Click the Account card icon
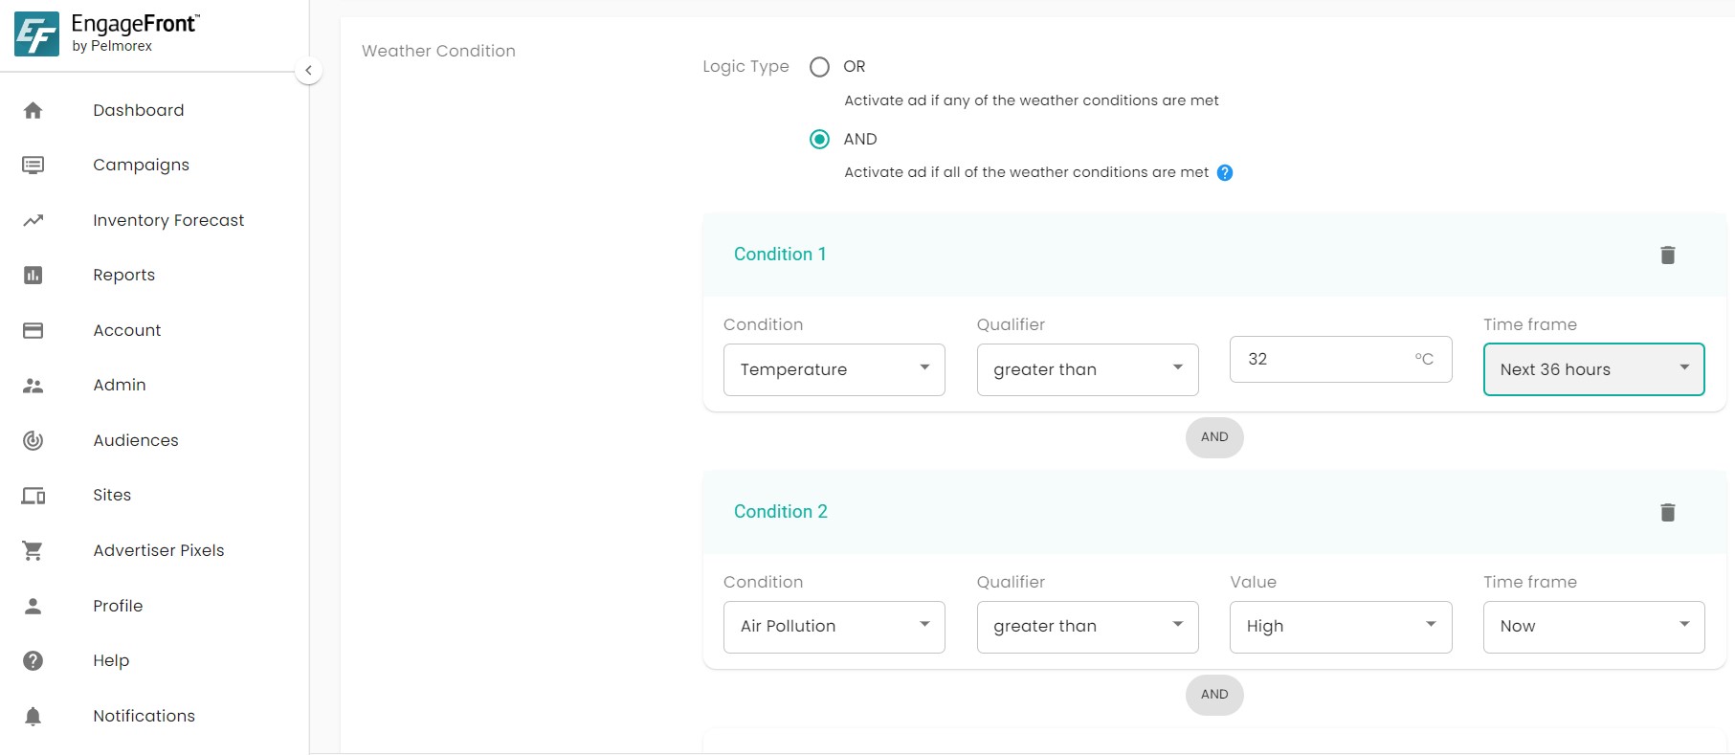The height and width of the screenshot is (755, 1735). coord(33,330)
